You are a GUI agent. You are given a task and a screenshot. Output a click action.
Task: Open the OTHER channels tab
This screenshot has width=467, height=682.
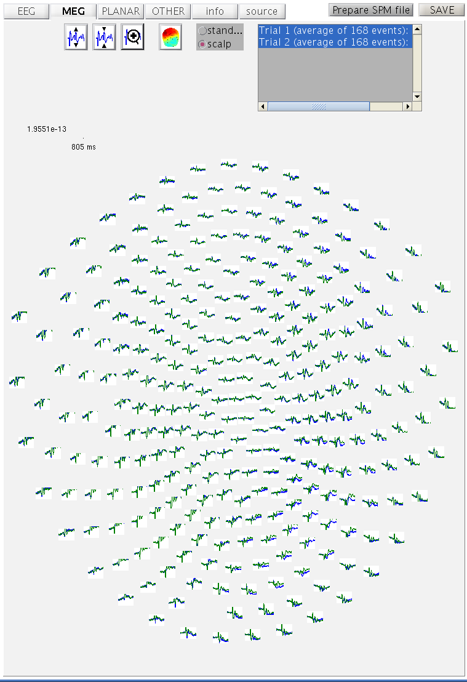coord(168,11)
